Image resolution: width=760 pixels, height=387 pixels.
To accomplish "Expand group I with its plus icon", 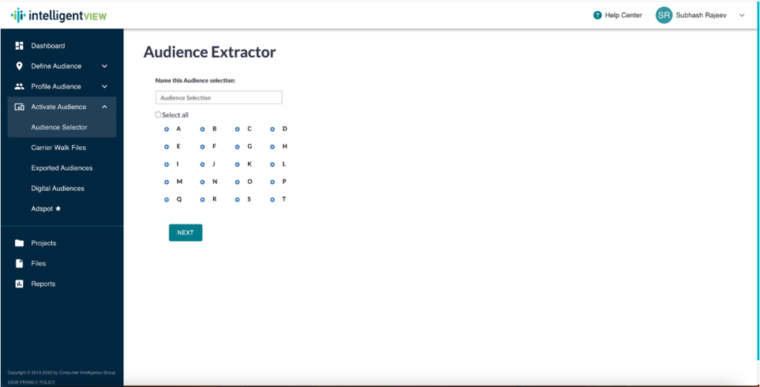I will 166,164.
